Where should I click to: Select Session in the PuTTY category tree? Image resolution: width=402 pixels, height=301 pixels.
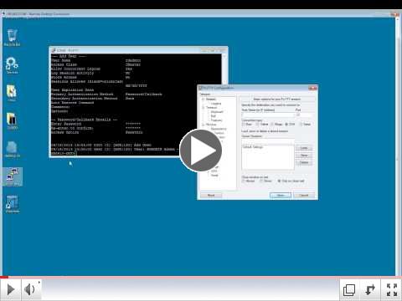point(211,99)
